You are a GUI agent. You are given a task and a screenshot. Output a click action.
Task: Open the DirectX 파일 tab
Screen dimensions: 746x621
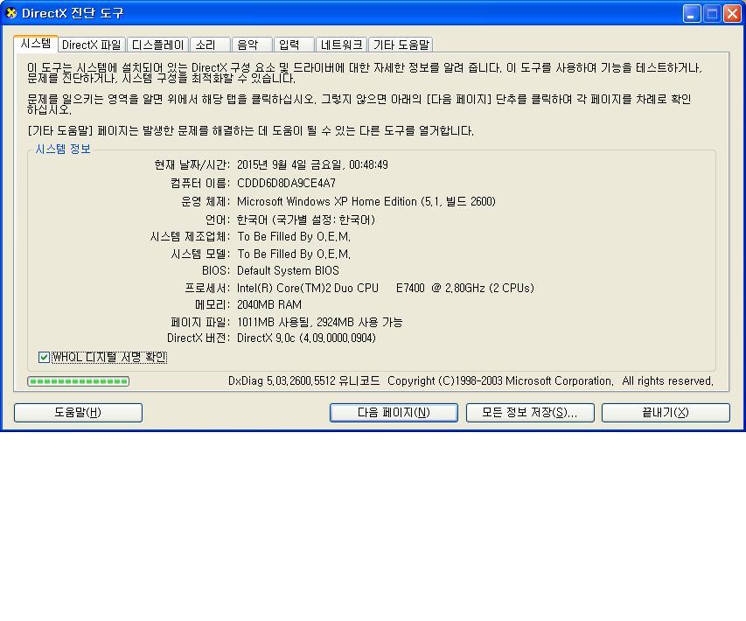(92, 45)
